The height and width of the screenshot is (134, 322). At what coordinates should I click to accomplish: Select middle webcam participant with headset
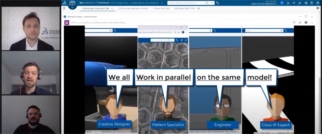pos(31,73)
